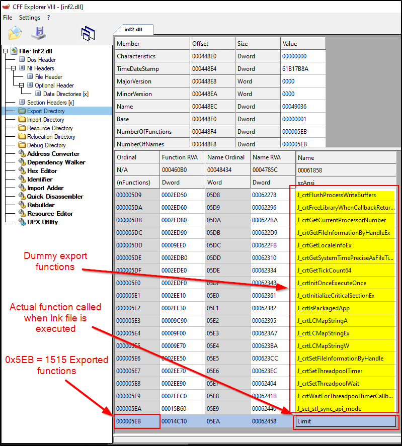Open the Settings menu
Image resolution: width=402 pixels, height=446 pixels.
click(30, 18)
